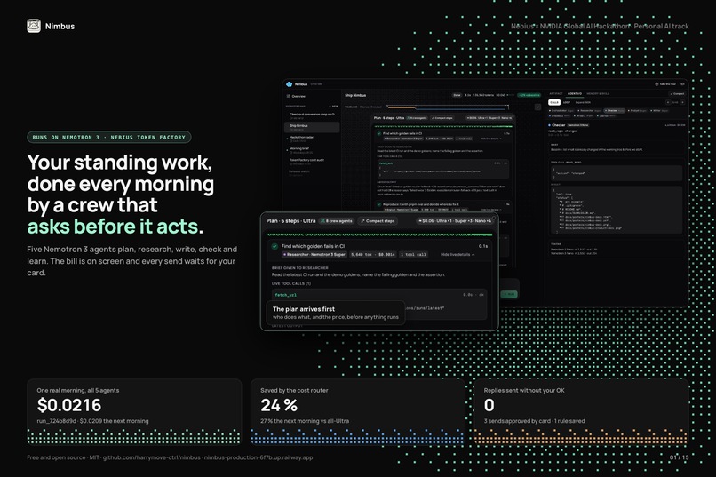Switch to the MEMORY & SKILL tab

coord(598,93)
